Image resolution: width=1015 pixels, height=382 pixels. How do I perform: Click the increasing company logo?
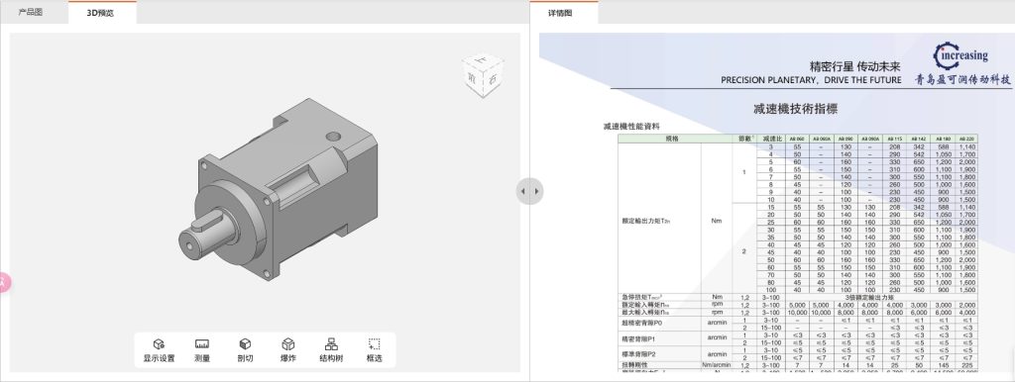click(x=962, y=63)
